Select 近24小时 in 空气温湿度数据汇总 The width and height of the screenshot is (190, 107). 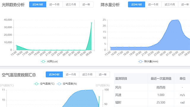tap(54, 74)
